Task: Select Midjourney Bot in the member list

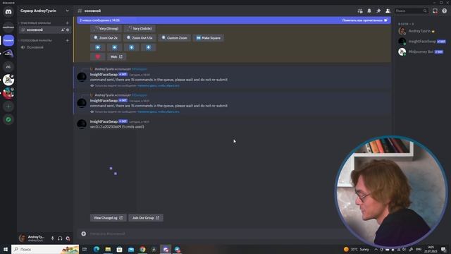Action: [x=421, y=52]
